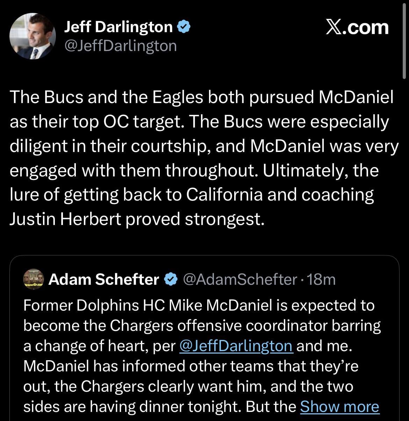Screen dimensions: 409x421
Task: Click the Adam Schefter name in quoted tweet
Action: pyautogui.click(x=103, y=279)
